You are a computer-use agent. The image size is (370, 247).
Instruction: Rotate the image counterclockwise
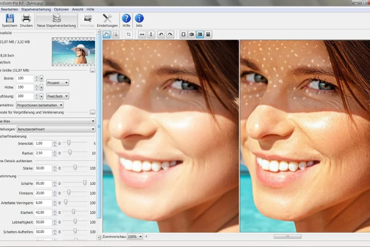(x=161, y=34)
